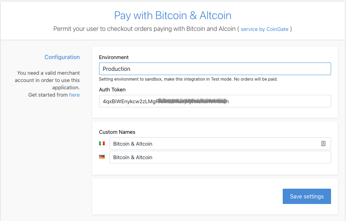Select the Configuration section heading

click(x=62, y=57)
